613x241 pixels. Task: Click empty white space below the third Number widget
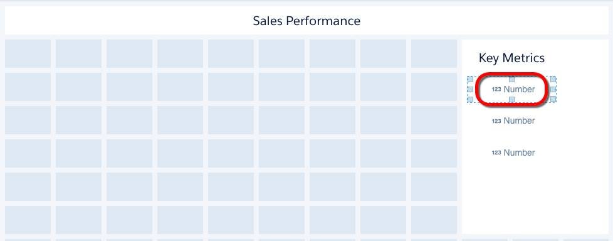[x=535, y=196]
